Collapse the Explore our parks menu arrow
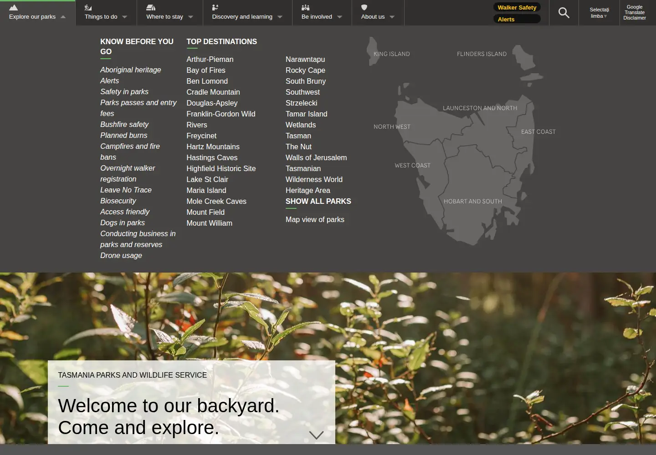 pos(63,17)
